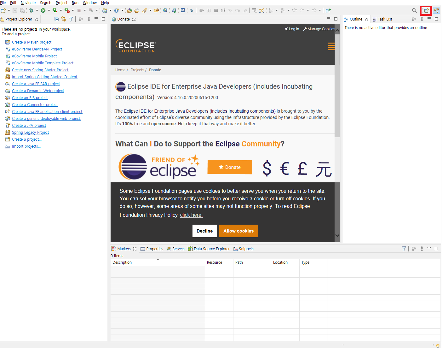Viewport: 442px width, 348px height.
Task: Click the Open Task icon
Action: coord(137,10)
